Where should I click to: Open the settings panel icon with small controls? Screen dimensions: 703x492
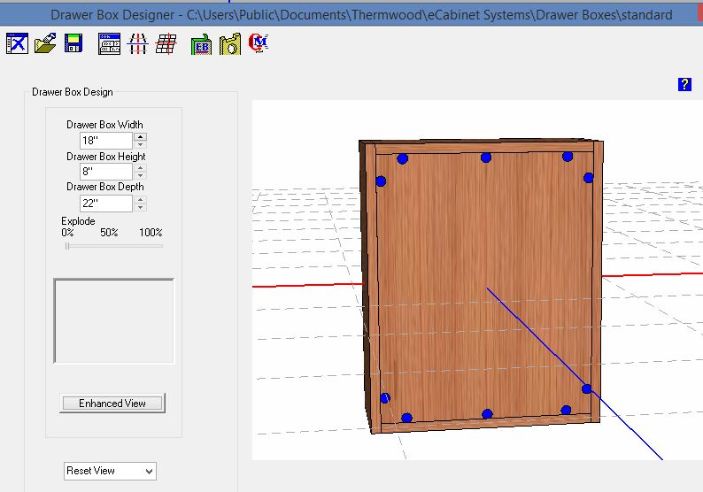110,44
